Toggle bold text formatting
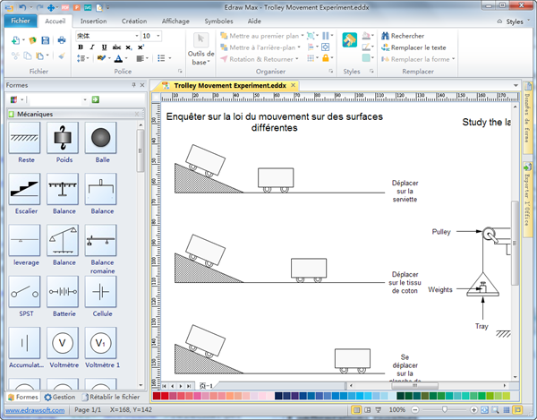This screenshot has width=537, height=420. coord(79,47)
